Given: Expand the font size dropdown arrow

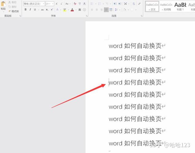Looking at the screenshot, I should click(x=53, y=4).
